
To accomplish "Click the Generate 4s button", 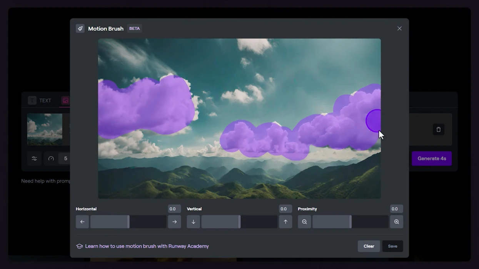I will coord(431,158).
